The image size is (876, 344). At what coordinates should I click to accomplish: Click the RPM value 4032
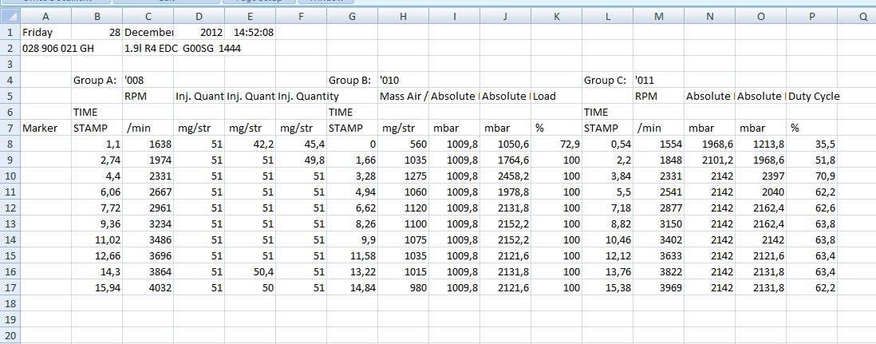click(x=147, y=287)
